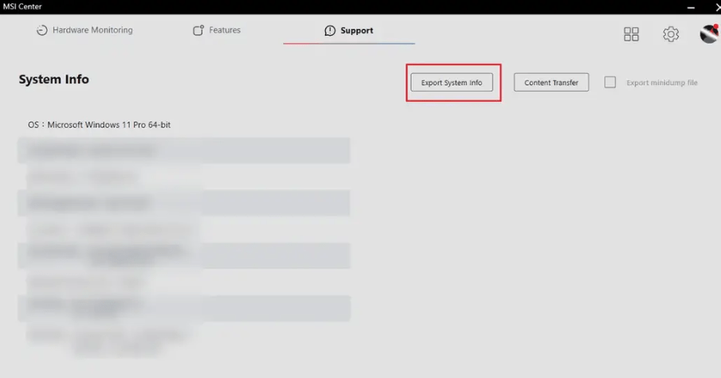
Task: Go to the Features tab label
Action: pos(225,30)
